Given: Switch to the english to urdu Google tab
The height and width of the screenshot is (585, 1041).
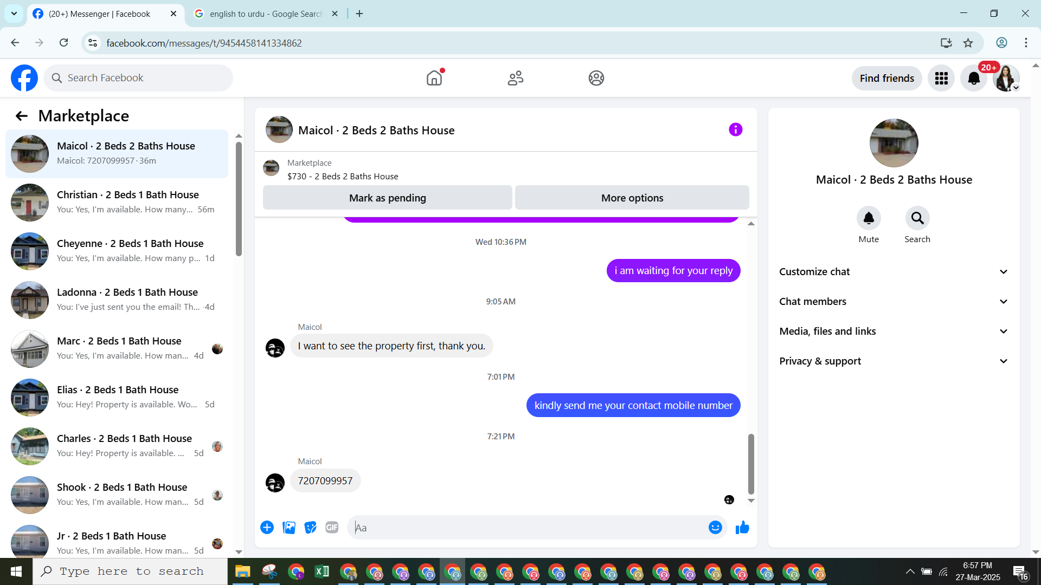Looking at the screenshot, I should [x=266, y=14].
